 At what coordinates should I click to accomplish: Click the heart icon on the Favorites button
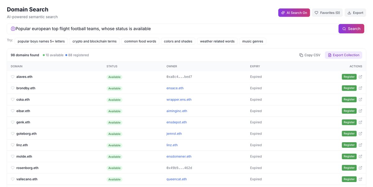pyautogui.click(x=316, y=12)
